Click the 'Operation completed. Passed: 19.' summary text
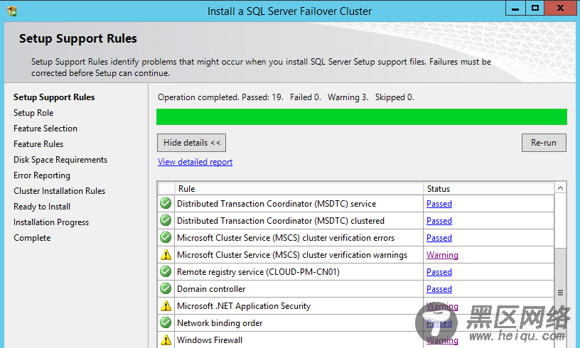 pyautogui.click(x=220, y=97)
